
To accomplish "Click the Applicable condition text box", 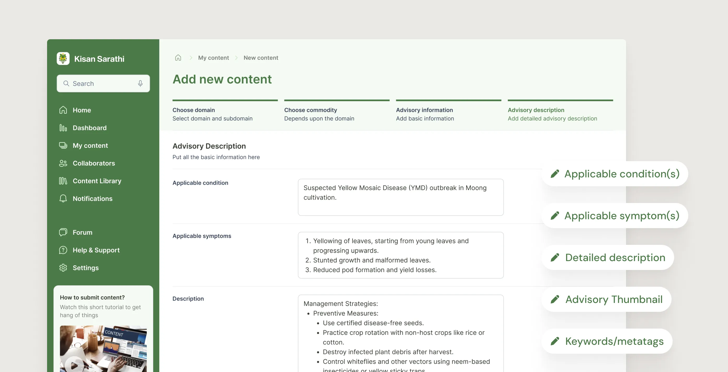I will click(400, 197).
